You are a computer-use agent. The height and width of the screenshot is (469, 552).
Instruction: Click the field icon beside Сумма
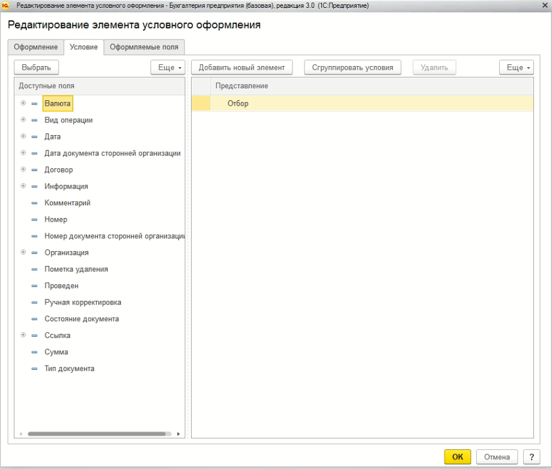[x=34, y=353]
